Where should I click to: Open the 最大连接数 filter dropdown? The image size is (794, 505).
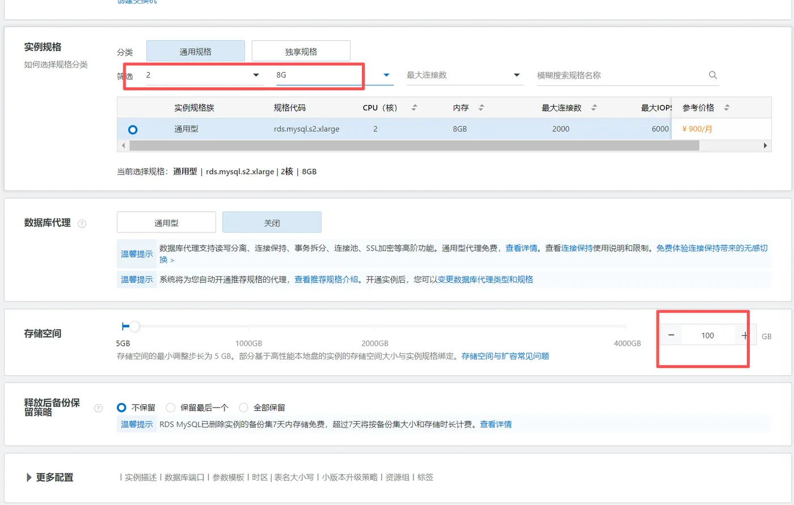click(465, 75)
